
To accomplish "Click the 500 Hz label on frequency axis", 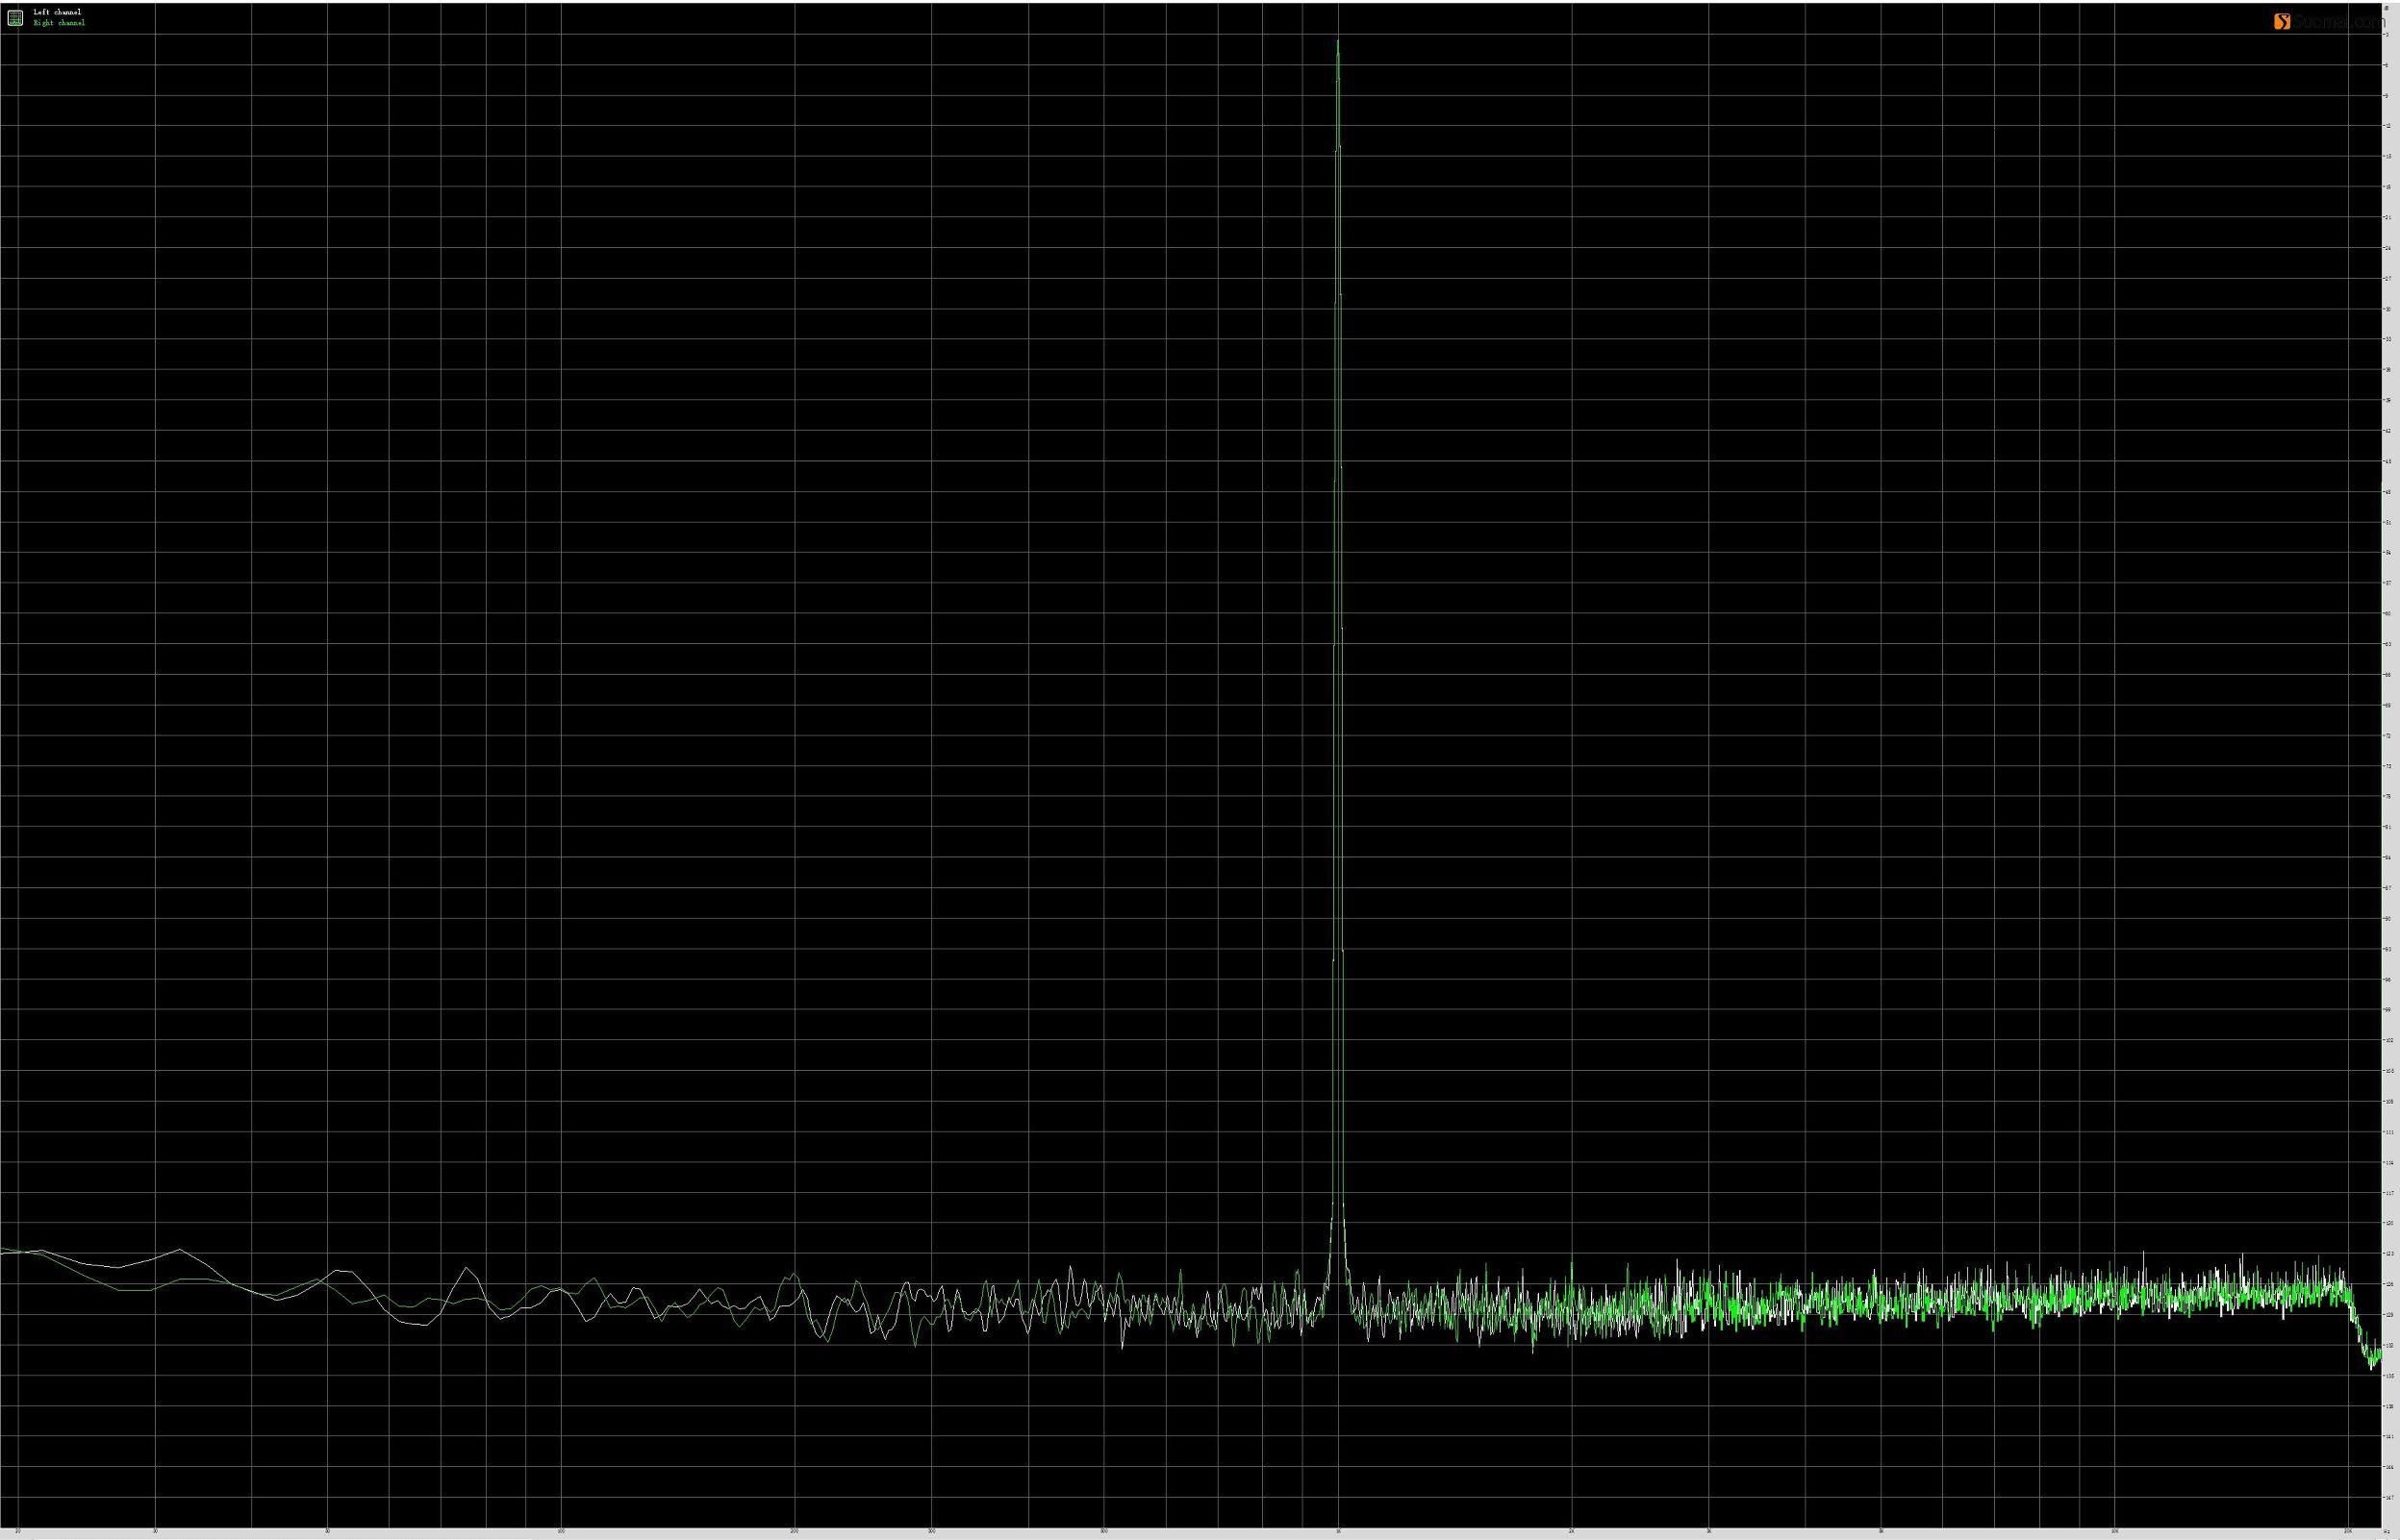I will click(x=1104, y=1531).
